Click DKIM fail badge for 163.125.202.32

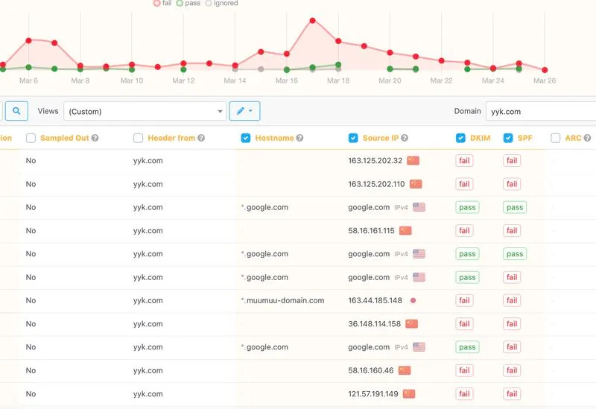click(x=464, y=160)
